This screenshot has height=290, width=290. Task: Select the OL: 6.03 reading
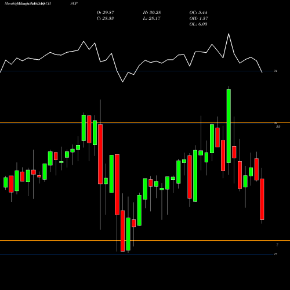point(198,24)
